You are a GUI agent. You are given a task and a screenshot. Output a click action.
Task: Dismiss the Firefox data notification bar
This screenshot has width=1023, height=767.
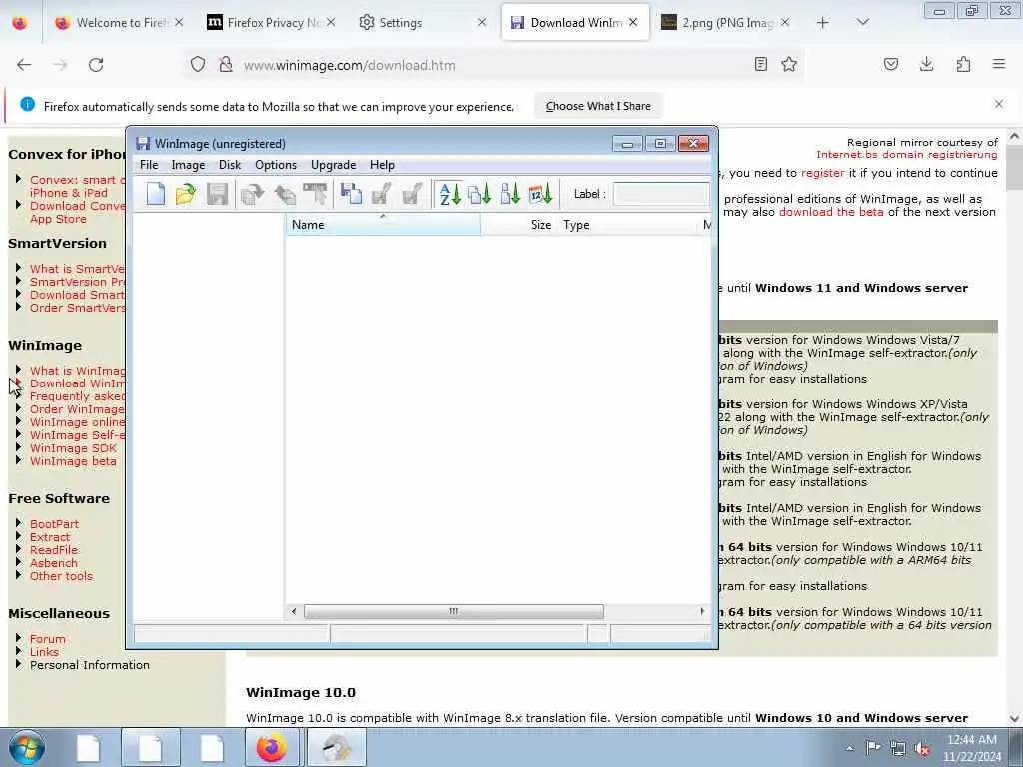click(998, 104)
